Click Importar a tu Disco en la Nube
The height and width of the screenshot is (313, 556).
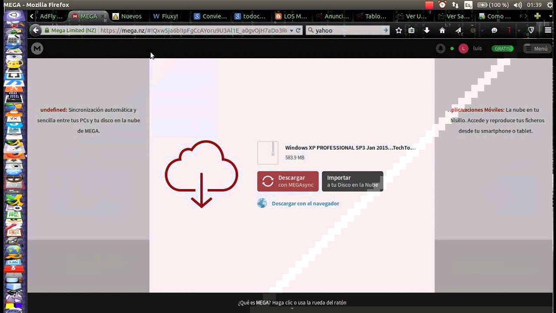[352, 181]
